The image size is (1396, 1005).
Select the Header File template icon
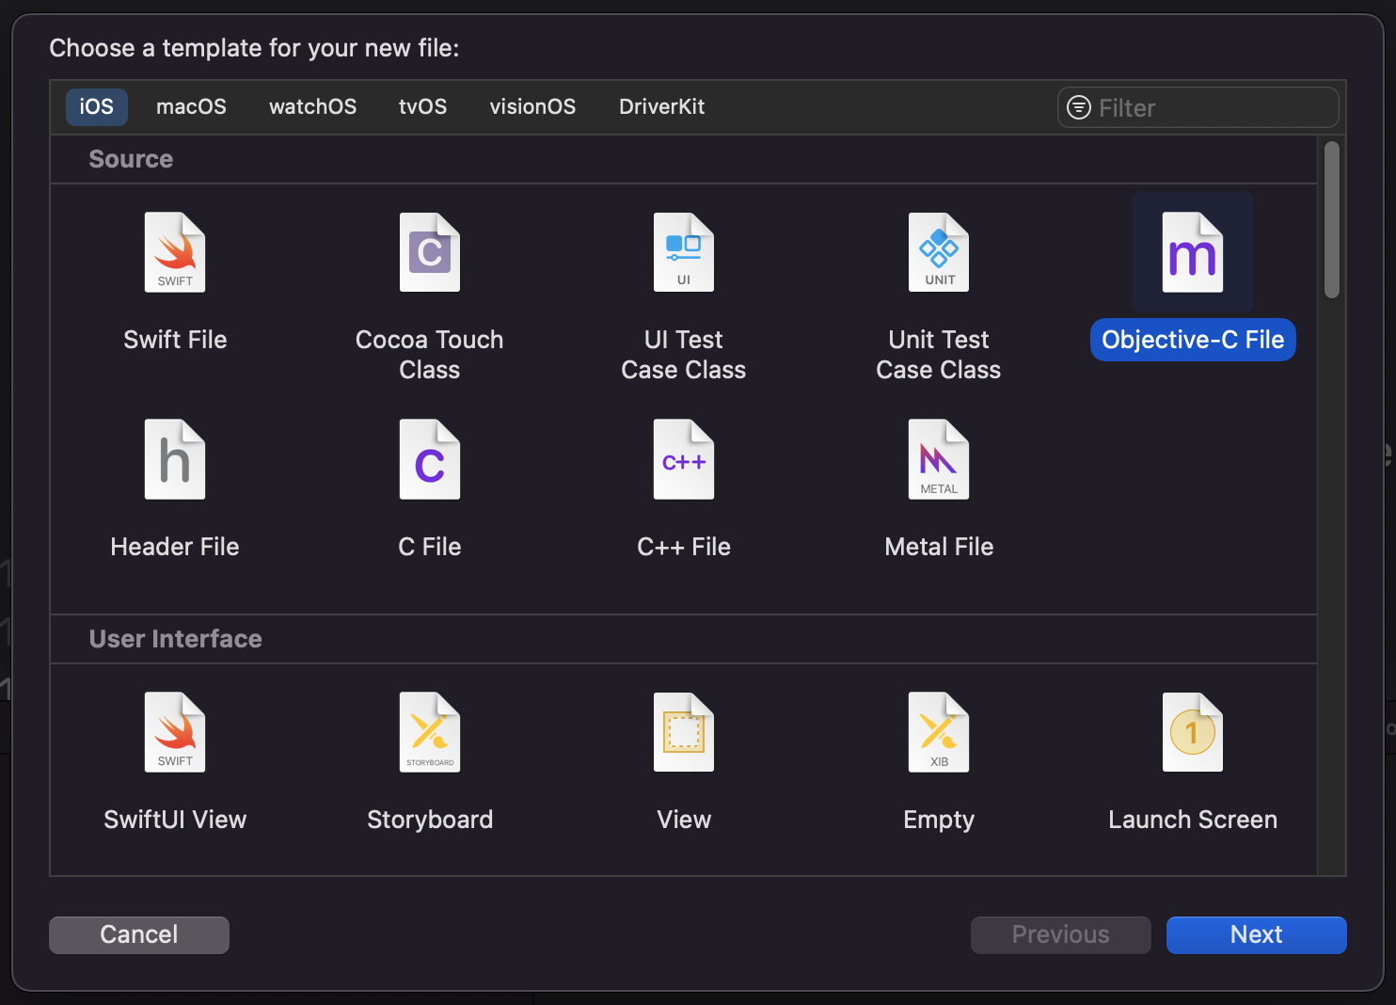tap(175, 459)
